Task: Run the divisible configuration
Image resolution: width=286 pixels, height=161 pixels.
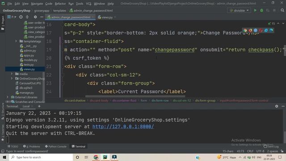Action: [x=255, y=11]
